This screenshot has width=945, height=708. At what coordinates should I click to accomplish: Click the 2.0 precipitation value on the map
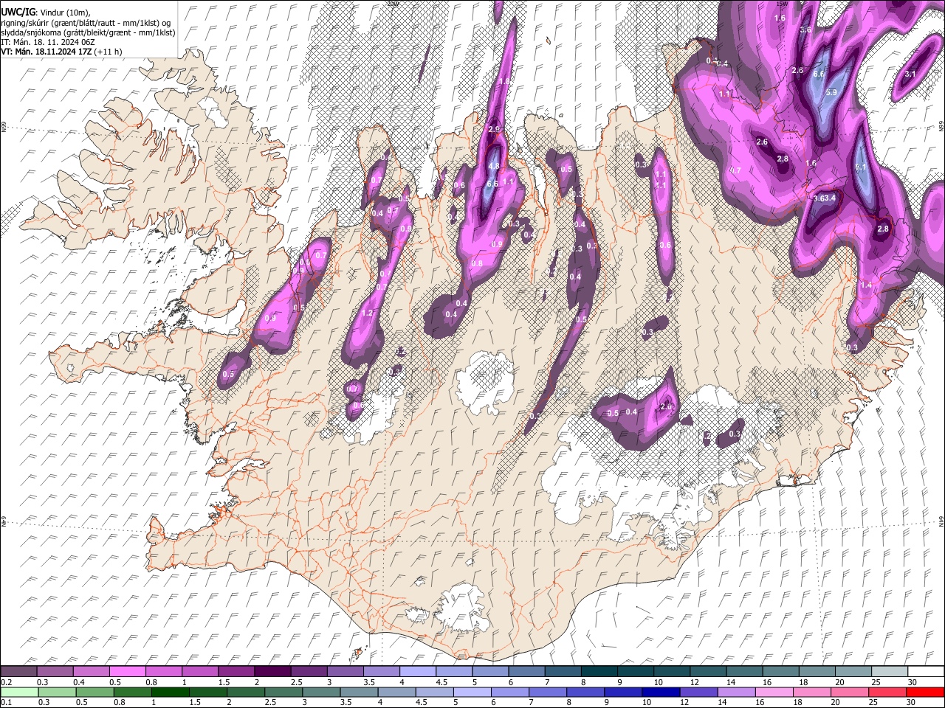pyautogui.click(x=666, y=406)
